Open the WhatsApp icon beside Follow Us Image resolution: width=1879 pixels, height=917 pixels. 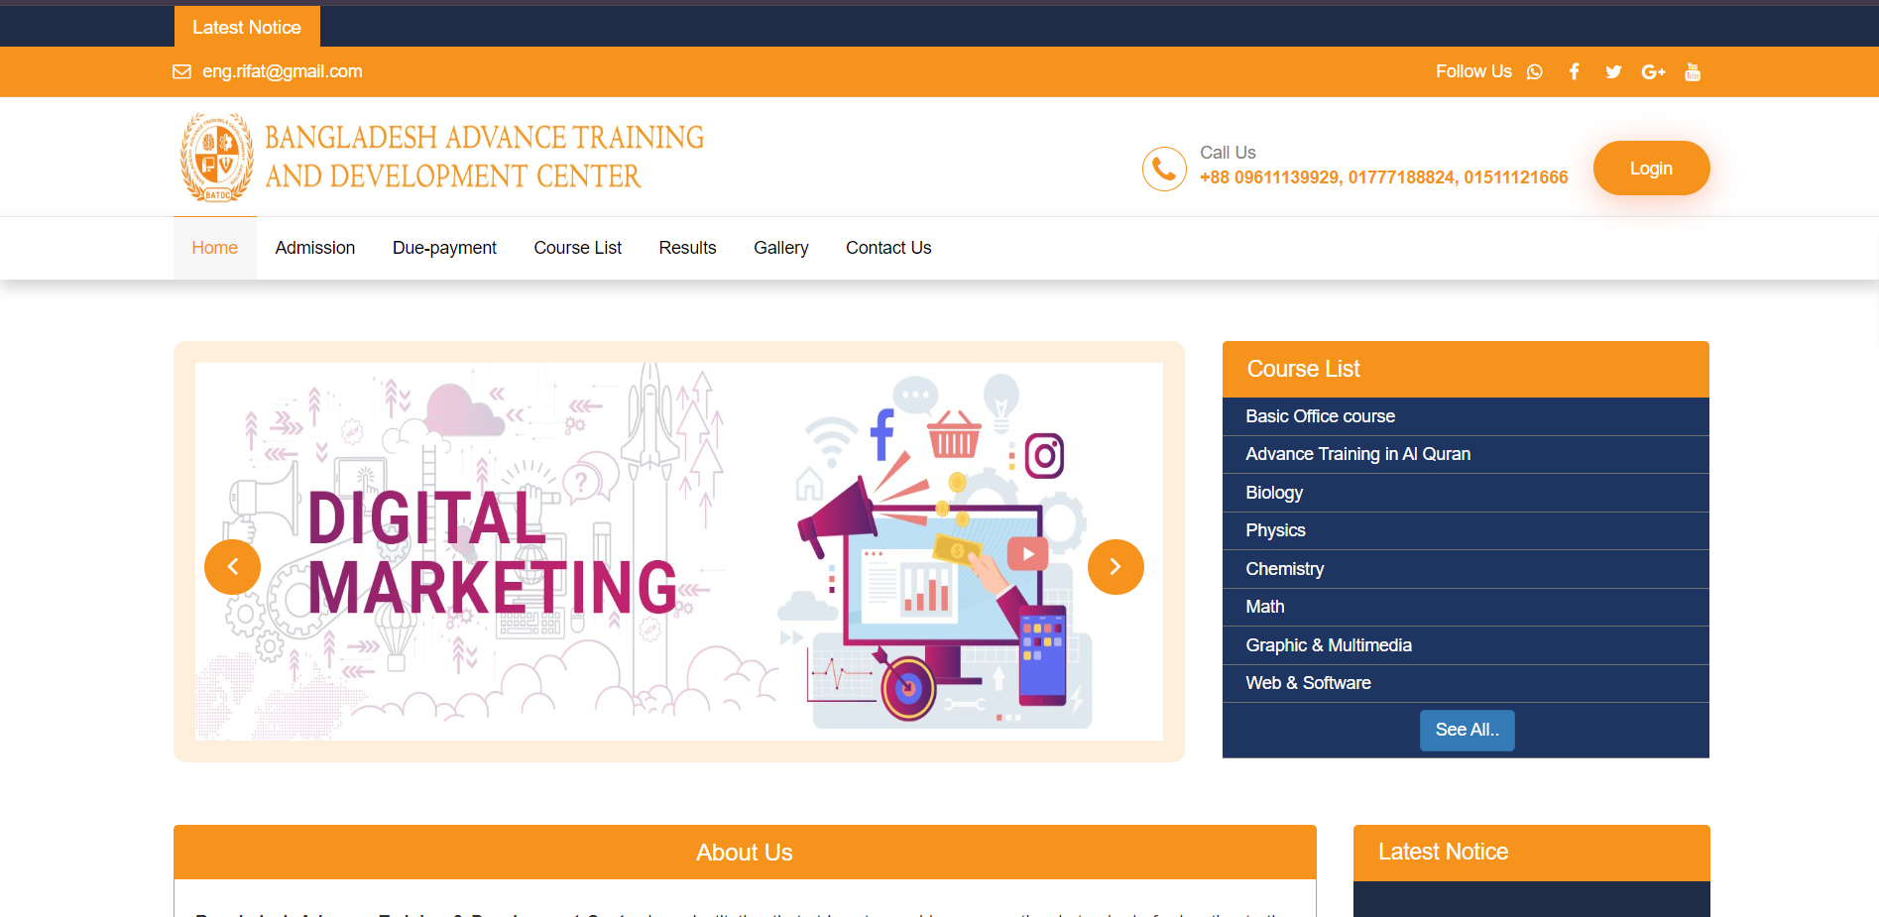pos(1534,71)
